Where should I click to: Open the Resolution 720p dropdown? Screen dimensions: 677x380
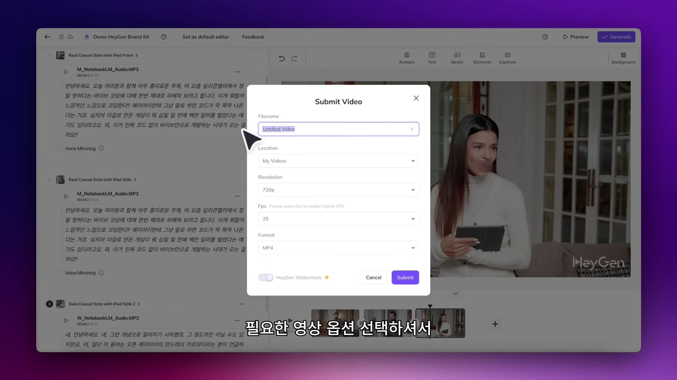pyautogui.click(x=338, y=190)
